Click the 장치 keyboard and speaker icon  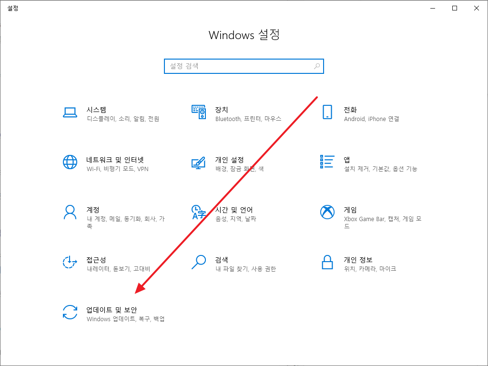point(199,112)
